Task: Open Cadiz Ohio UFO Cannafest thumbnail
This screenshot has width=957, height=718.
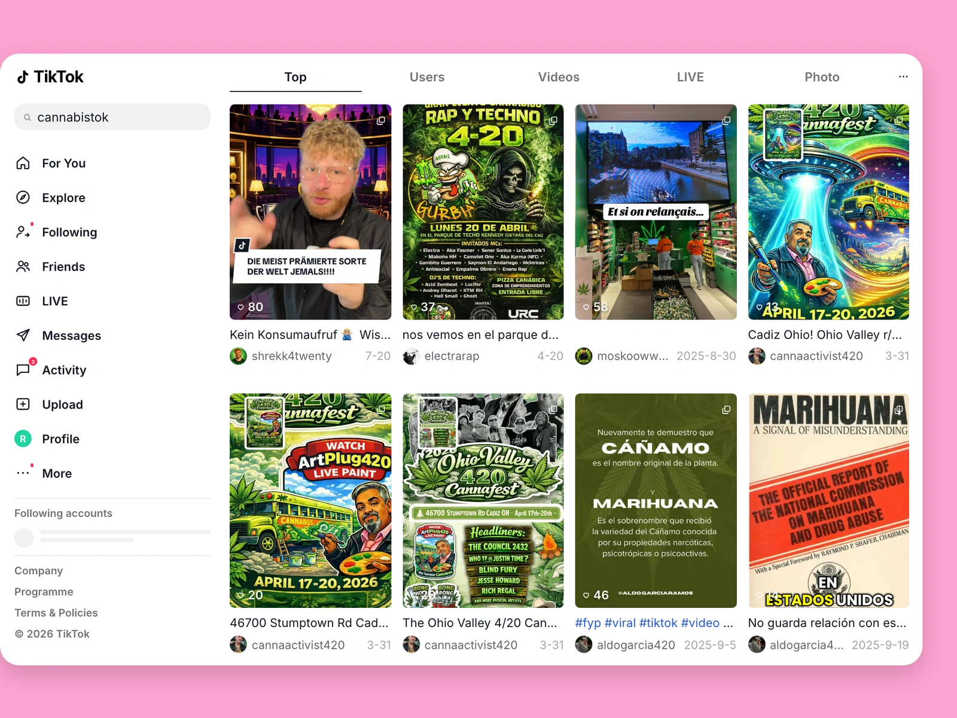Action: click(x=828, y=212)
